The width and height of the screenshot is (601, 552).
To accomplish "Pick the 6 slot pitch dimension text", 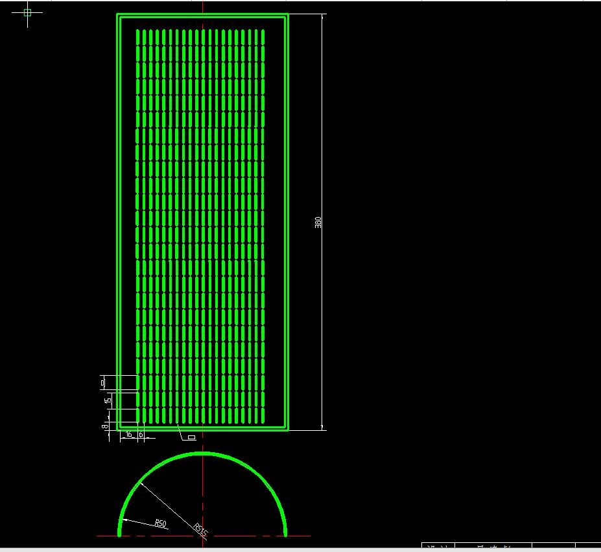I will pos(141,434).
